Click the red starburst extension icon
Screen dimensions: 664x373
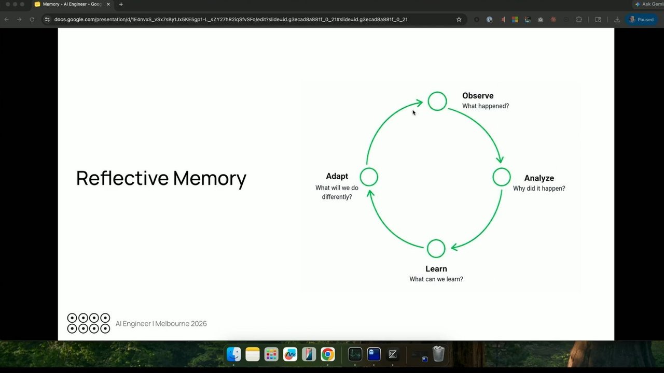point(554,20)
